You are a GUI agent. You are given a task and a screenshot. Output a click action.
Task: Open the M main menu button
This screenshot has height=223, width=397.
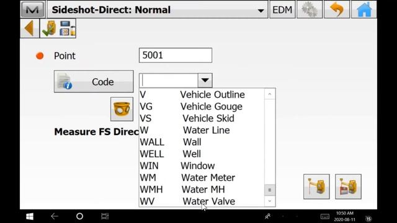[x=32, y=10]
